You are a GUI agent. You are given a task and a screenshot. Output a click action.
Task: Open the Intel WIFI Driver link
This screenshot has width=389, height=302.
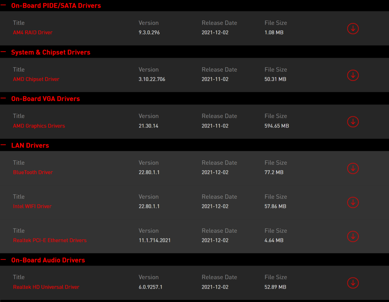click(x=32, y=206)
